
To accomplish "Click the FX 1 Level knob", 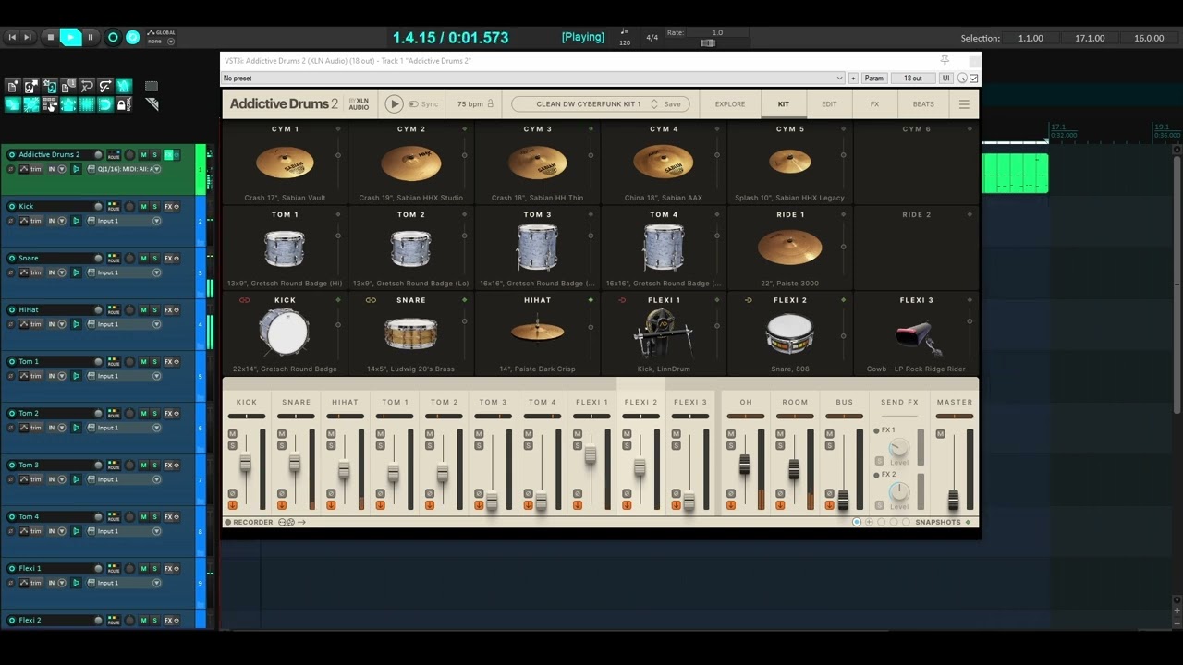I will tap(898, 449).
